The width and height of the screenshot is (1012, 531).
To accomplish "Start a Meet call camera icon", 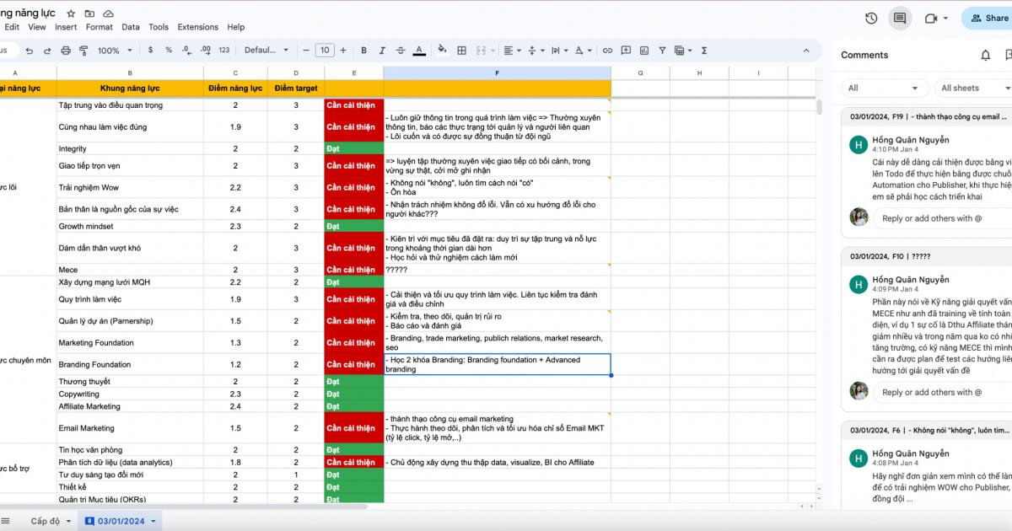I will coord(931,18).
